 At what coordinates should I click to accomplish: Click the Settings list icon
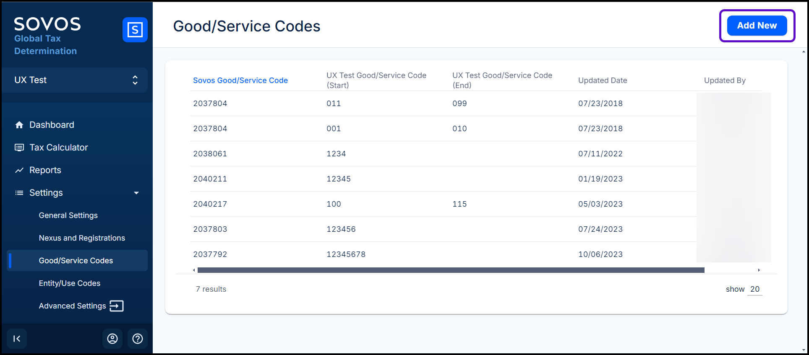point(19,193)
